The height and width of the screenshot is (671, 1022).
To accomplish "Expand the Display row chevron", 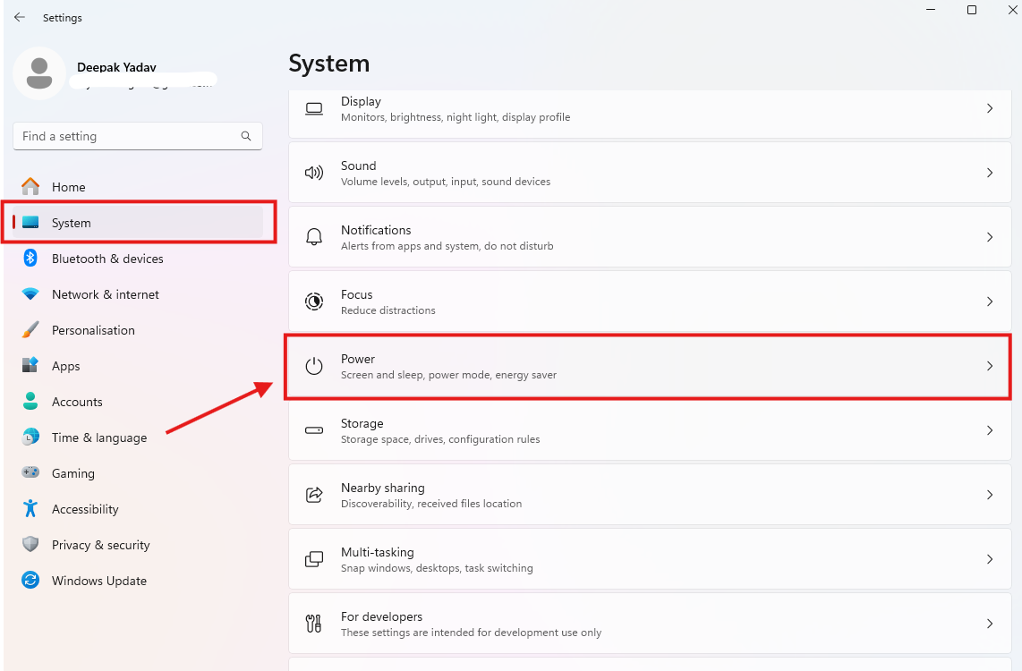I will coord(990,108).
